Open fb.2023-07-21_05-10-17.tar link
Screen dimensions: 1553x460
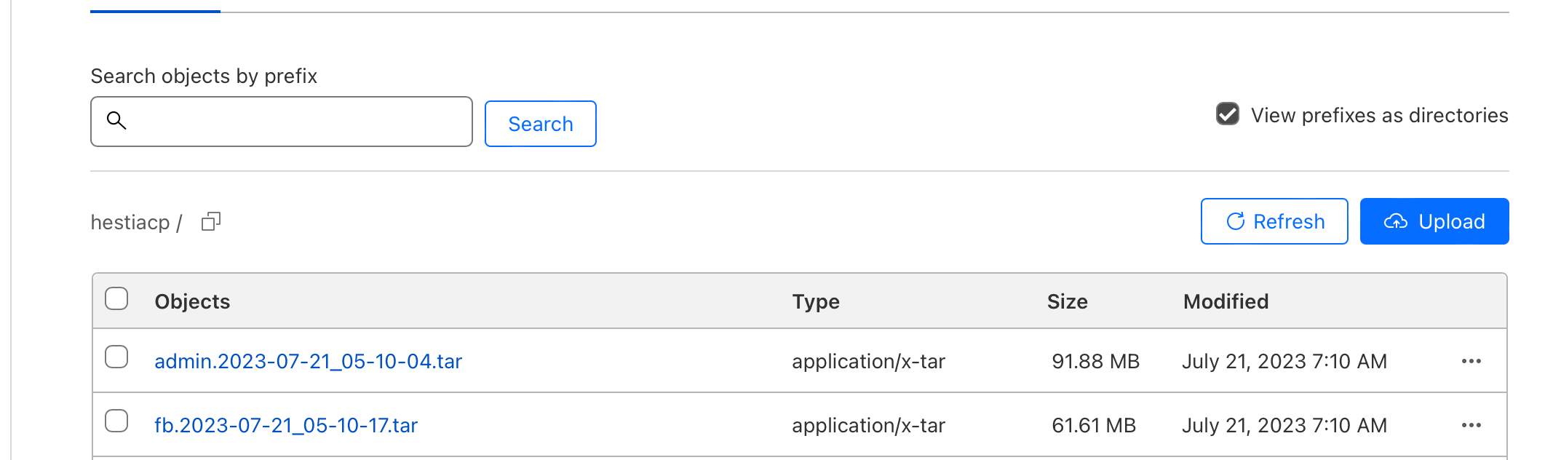point(286,425)
